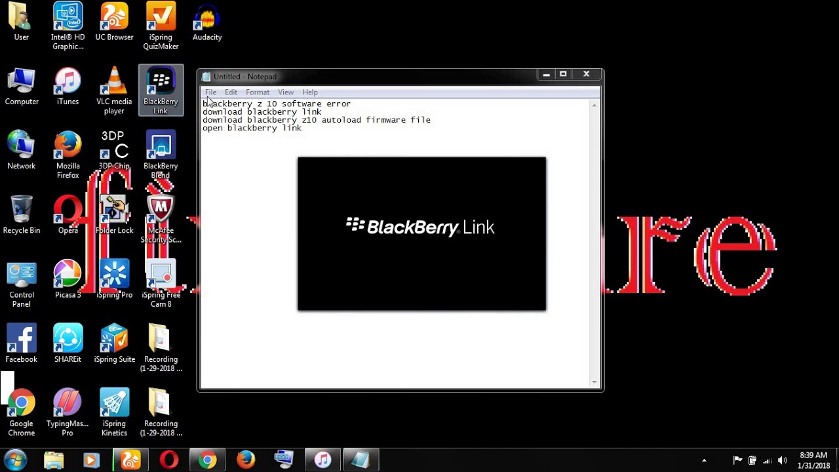839x472 pixels.
Task: Open the taskbar clock 8:39 AM
Action: point(813,460)
